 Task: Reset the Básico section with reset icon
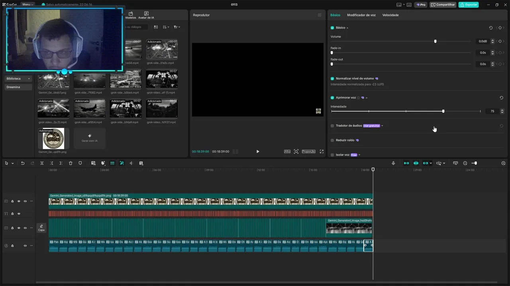click(x=491, y=28)
